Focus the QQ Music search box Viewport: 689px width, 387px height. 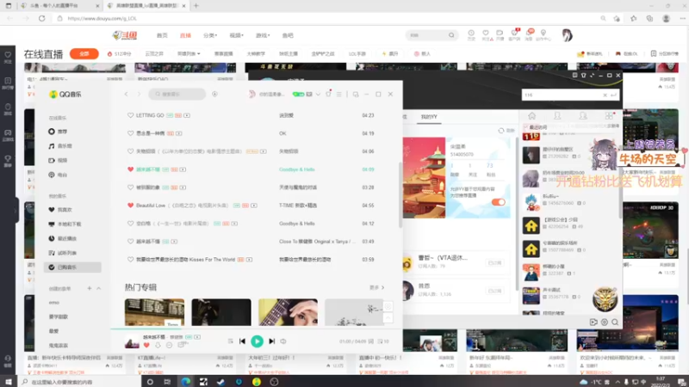pyautogui.click(x=177, y=95)
